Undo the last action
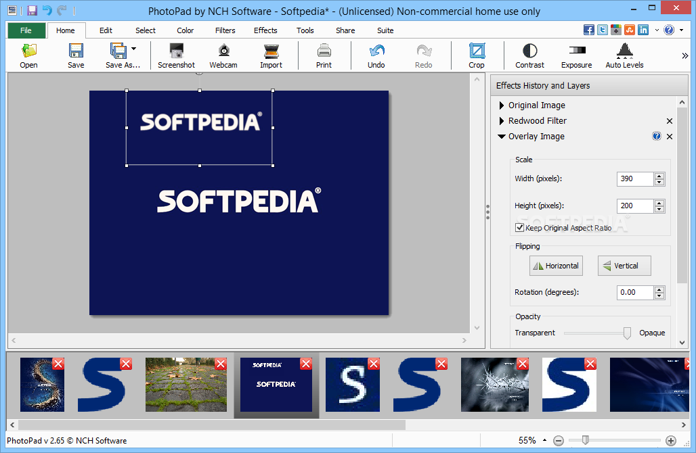This screenshot has width=696, height=453. [x=376, y=55]
